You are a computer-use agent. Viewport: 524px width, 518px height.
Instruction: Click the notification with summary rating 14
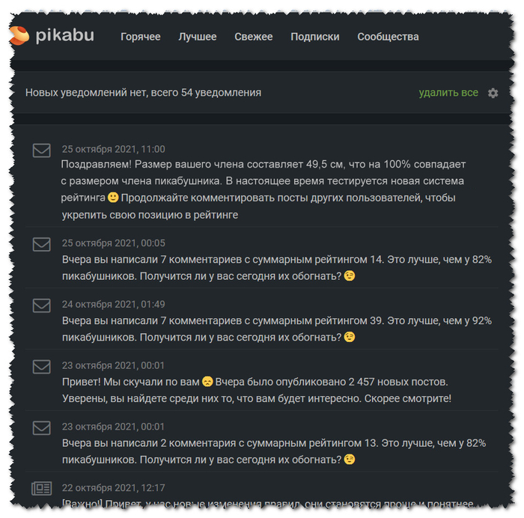pyautogui.click(x=277, y=267)
